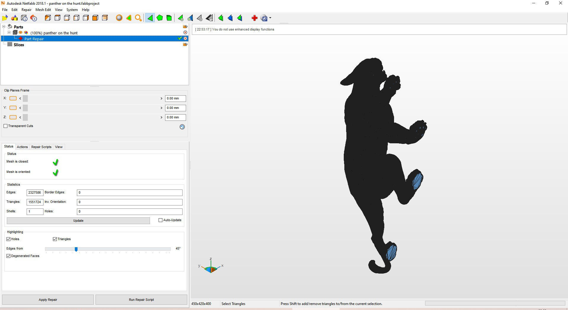Switch to the Repair Scripts tab

(41, 147)
